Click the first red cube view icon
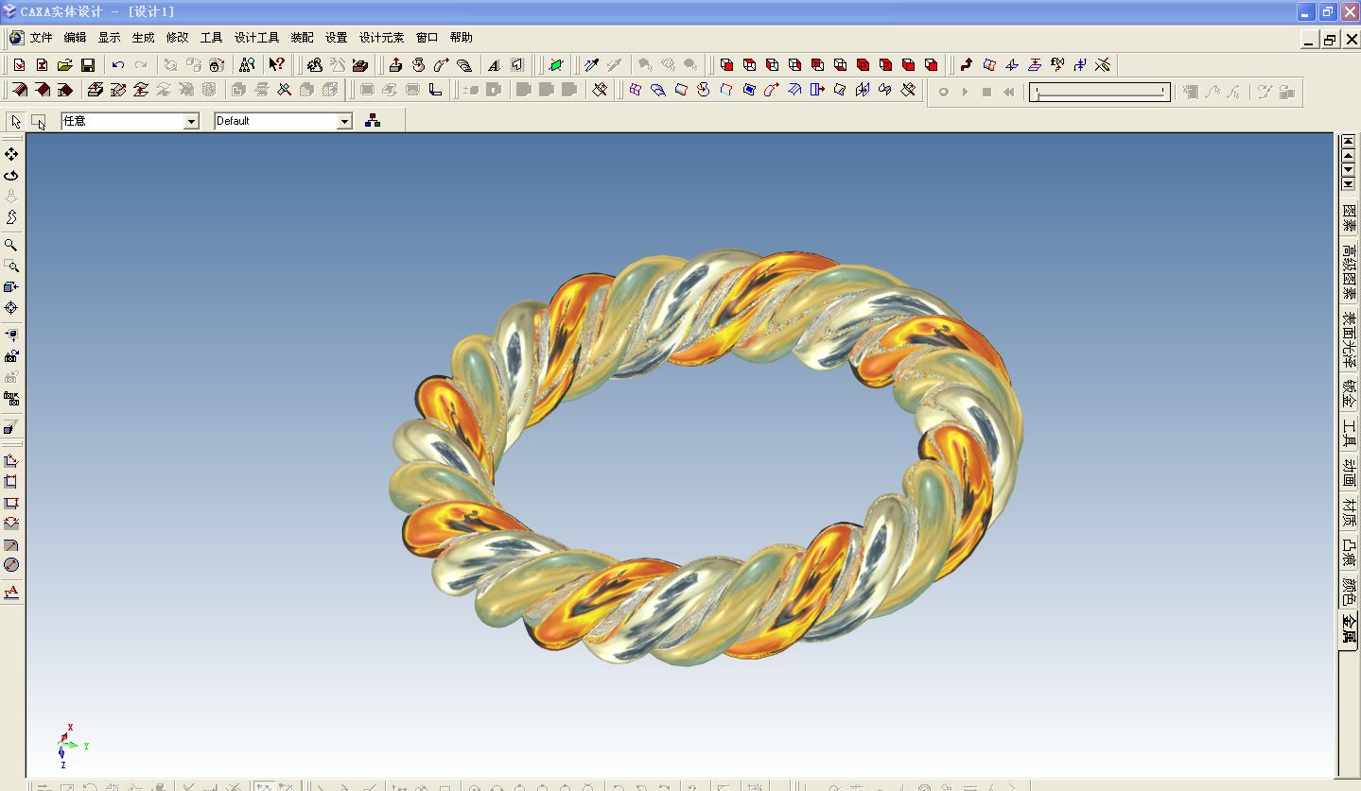 coord(726,65)
